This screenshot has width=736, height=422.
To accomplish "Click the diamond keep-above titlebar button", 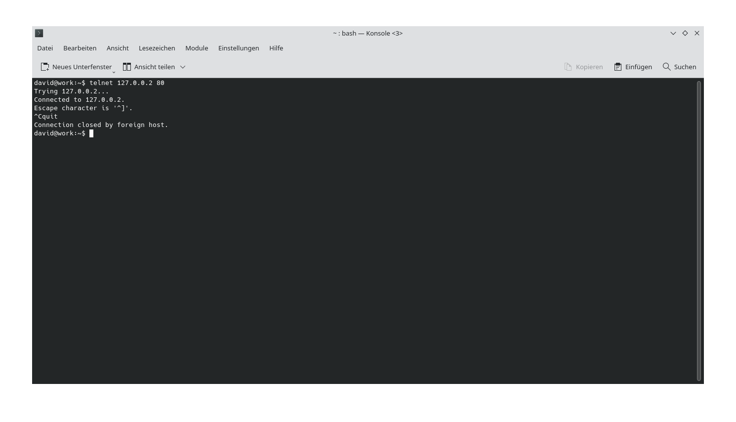I will 685,33.
